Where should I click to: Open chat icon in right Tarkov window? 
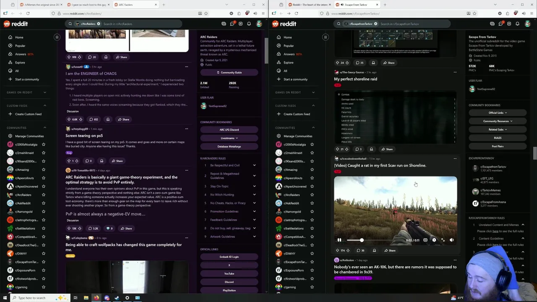(501, 24)
